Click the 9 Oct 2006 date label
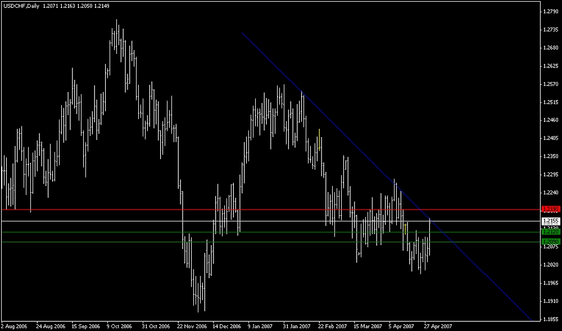The width and height of the screenshot is (562, 331). [119, 325]
